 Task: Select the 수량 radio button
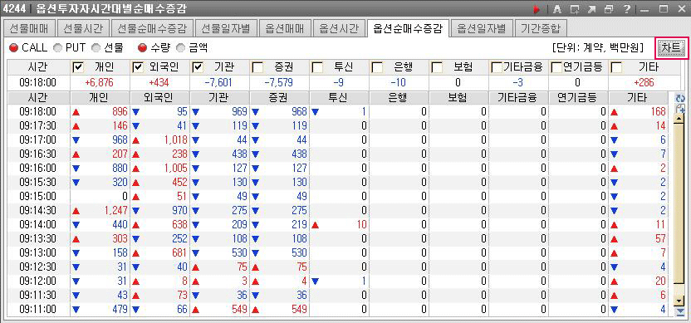tap(142, 47)
